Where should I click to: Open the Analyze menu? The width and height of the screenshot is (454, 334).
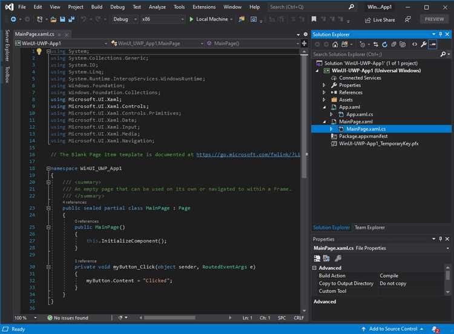click(157, 7)
